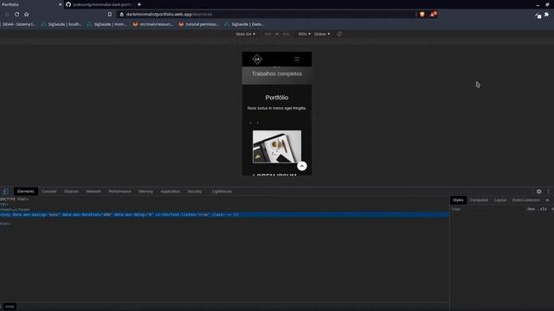Screen dimensions: 554x311
Task: Click the GitHub tab favicon
Action: 68,4
